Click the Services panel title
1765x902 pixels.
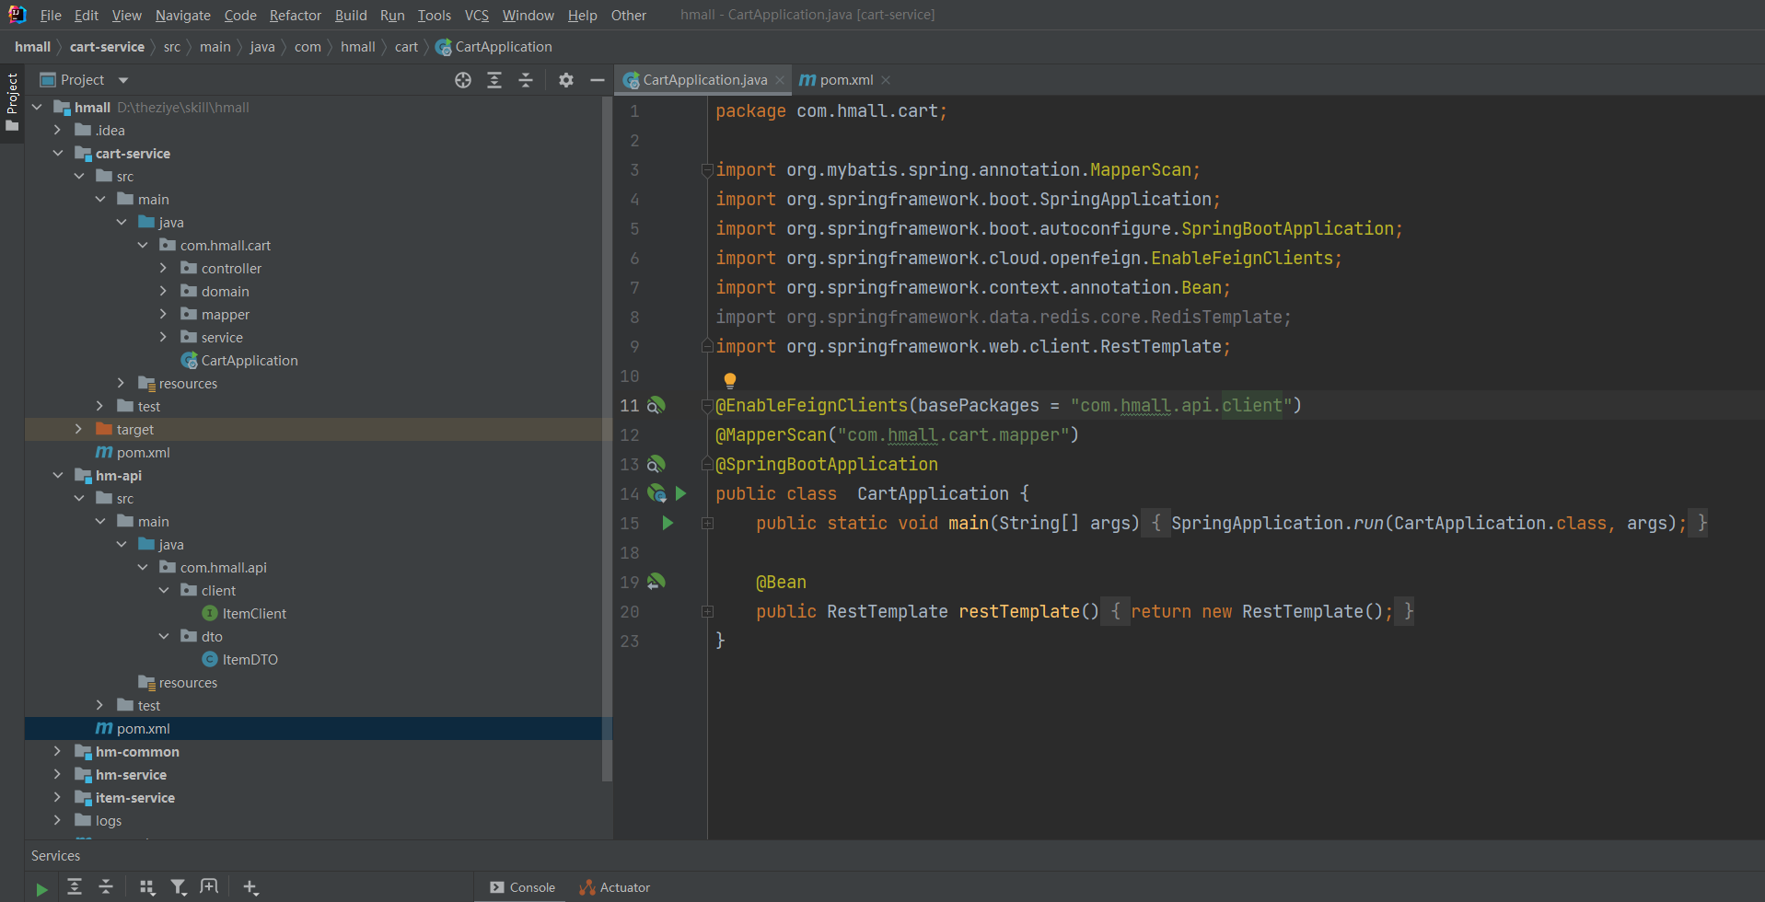tap(55, 856)
